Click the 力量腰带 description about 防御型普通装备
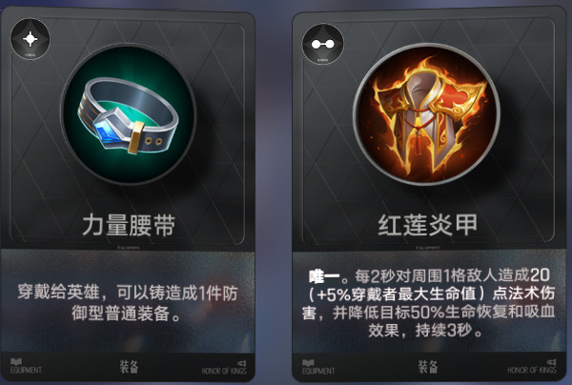The image size is (572, 385). [x=128, y=303]
